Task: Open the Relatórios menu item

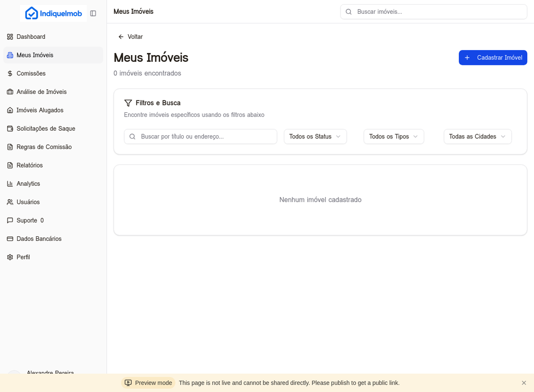Action: [30, 165]
